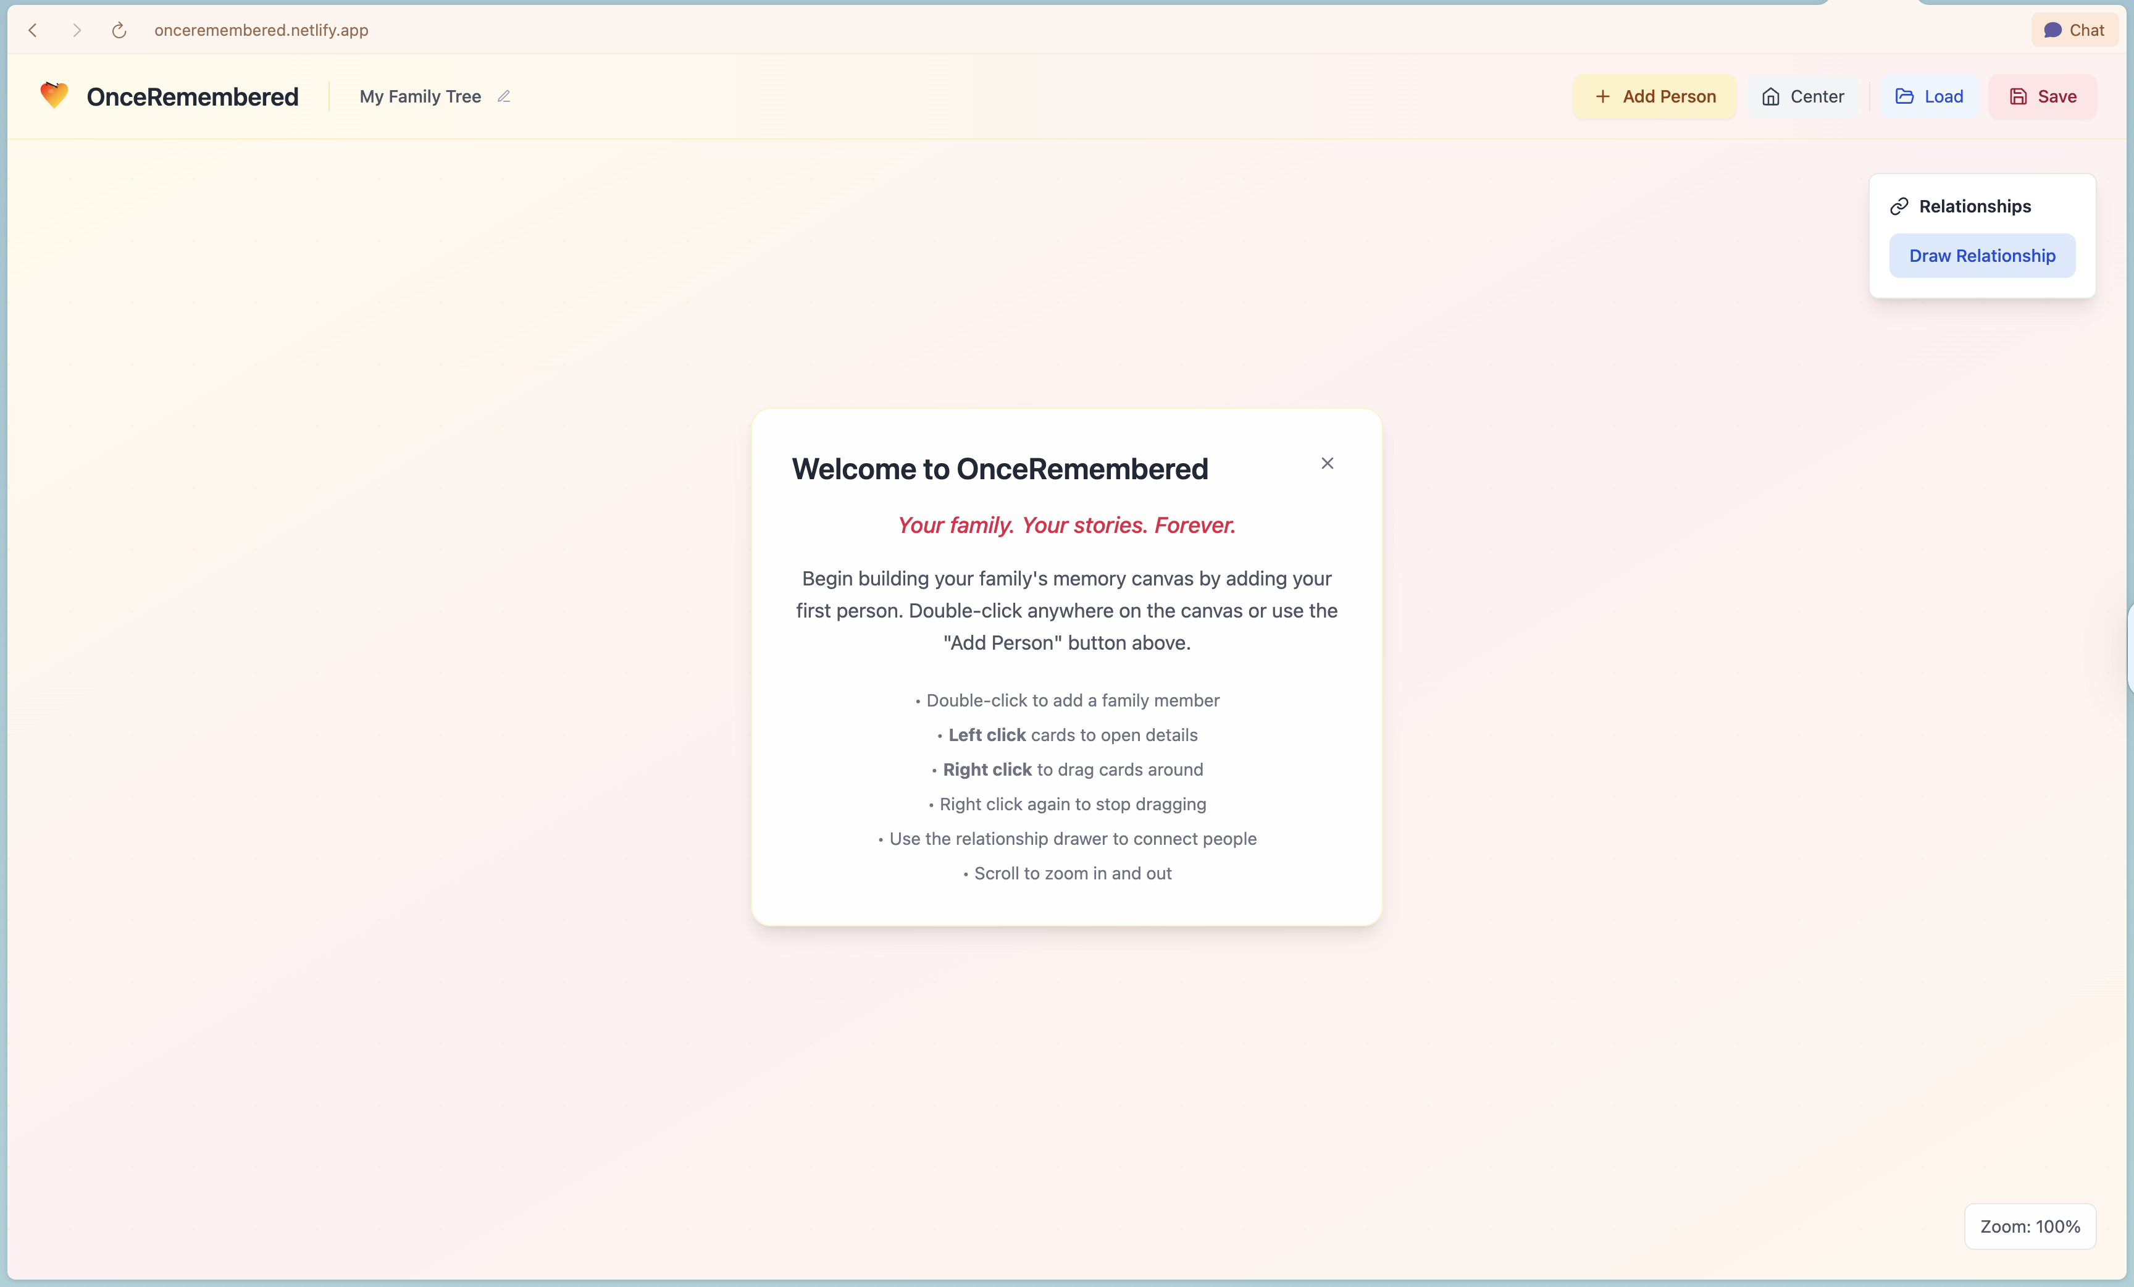The height and width of the screenshot is (1287, 2134).
Task: Click the Load label in the header
Action: [x=1943, y=96]
